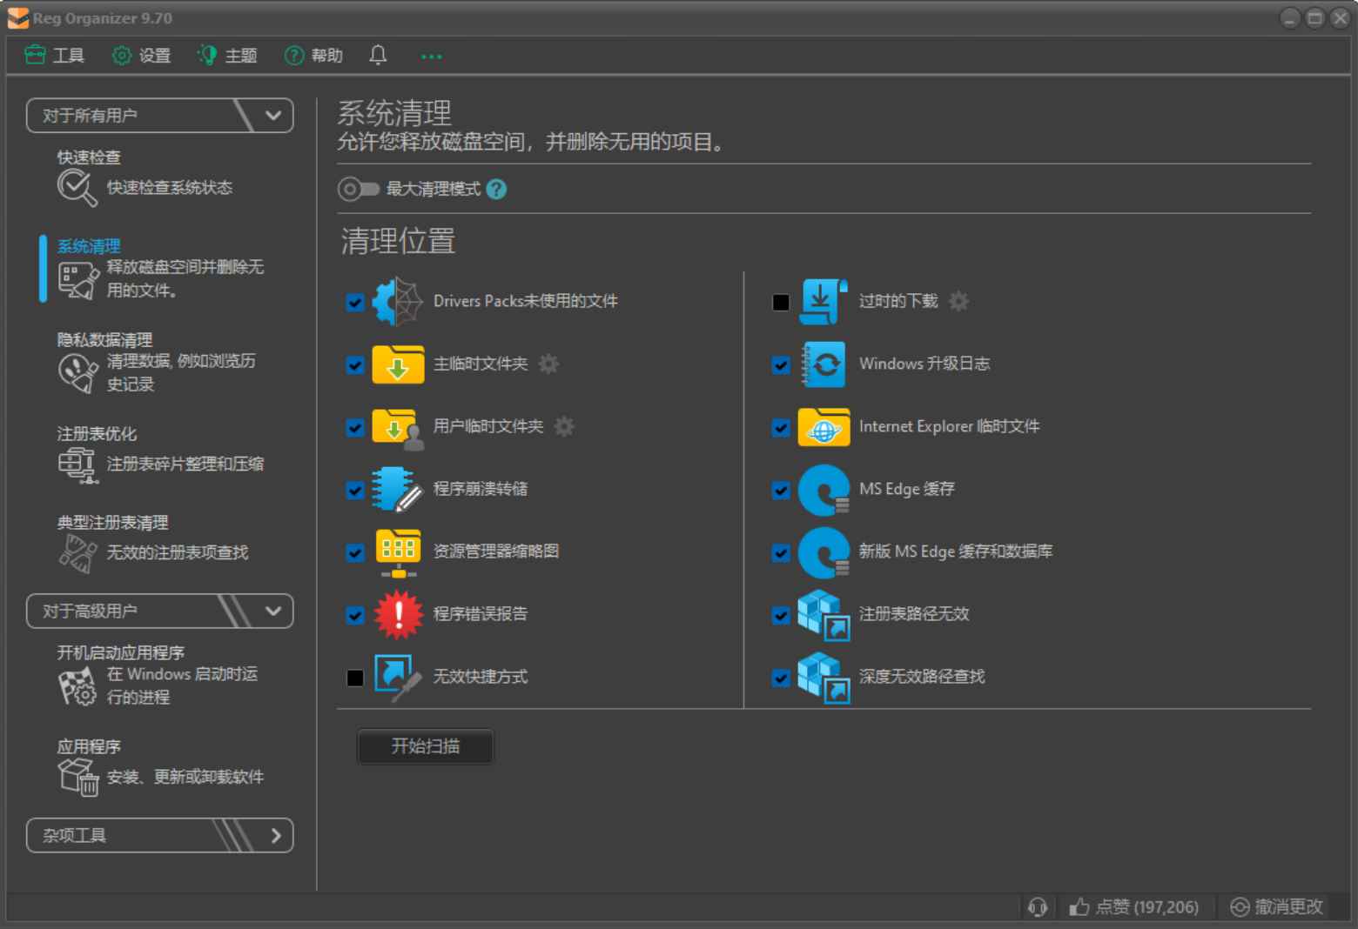Select the 注册表优化 registry optimization icon
The height and width of the screenshot is (929, 1358).
click(x=77, y=464)
